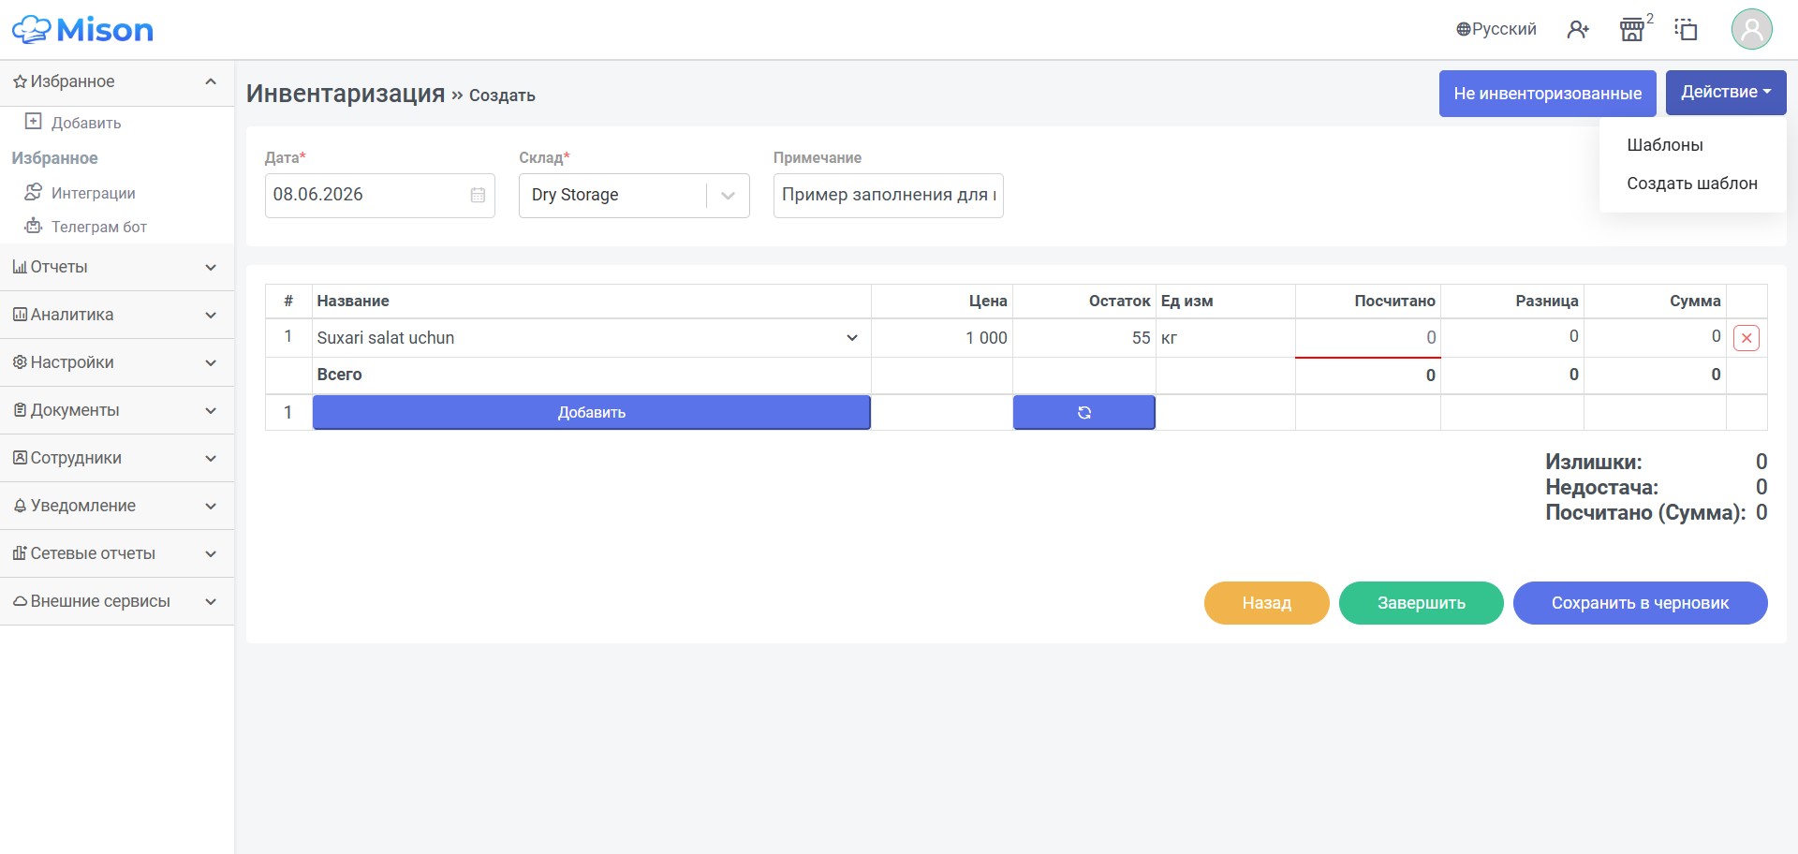Expand the Настройки sidebar section
This screenshot has width=1798, height=854.
click(x=117, y=363)
